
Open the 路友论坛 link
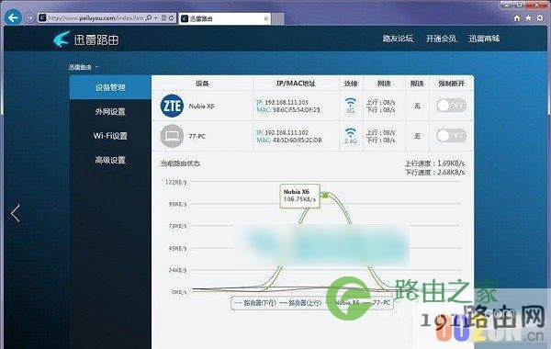tap(398, 39)
